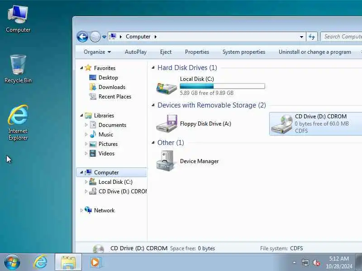The height and width of the screenshot is (271, 362).
Task: Expand the address bar root arrow
Action: tap(120, 37)
